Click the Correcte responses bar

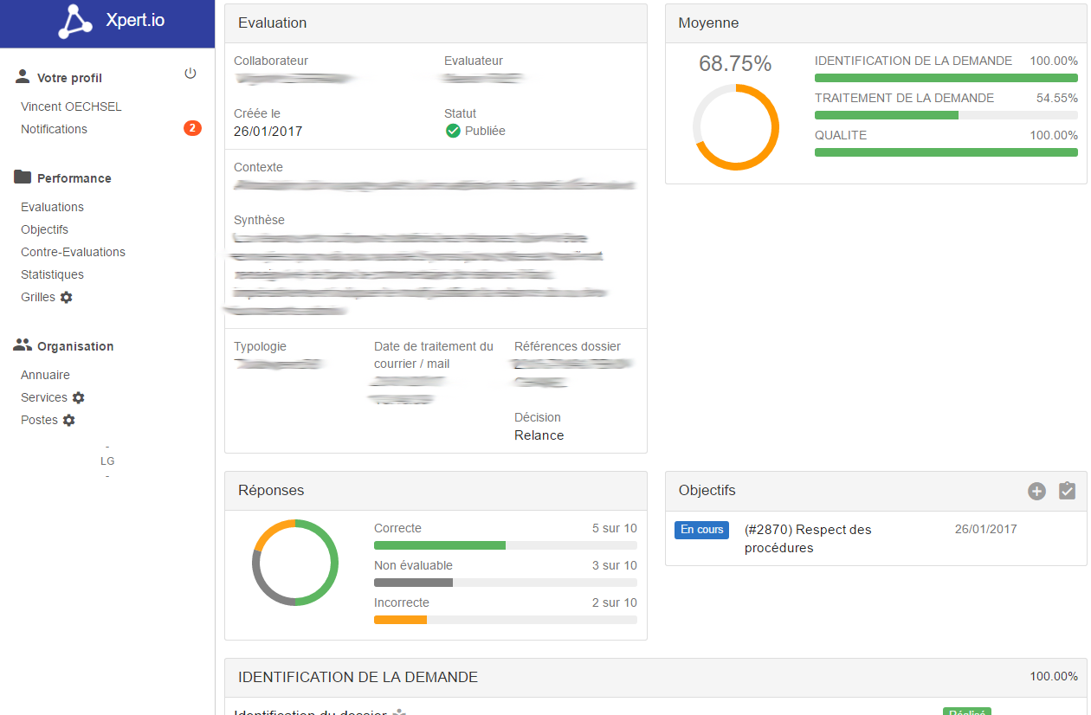(506, 545)
